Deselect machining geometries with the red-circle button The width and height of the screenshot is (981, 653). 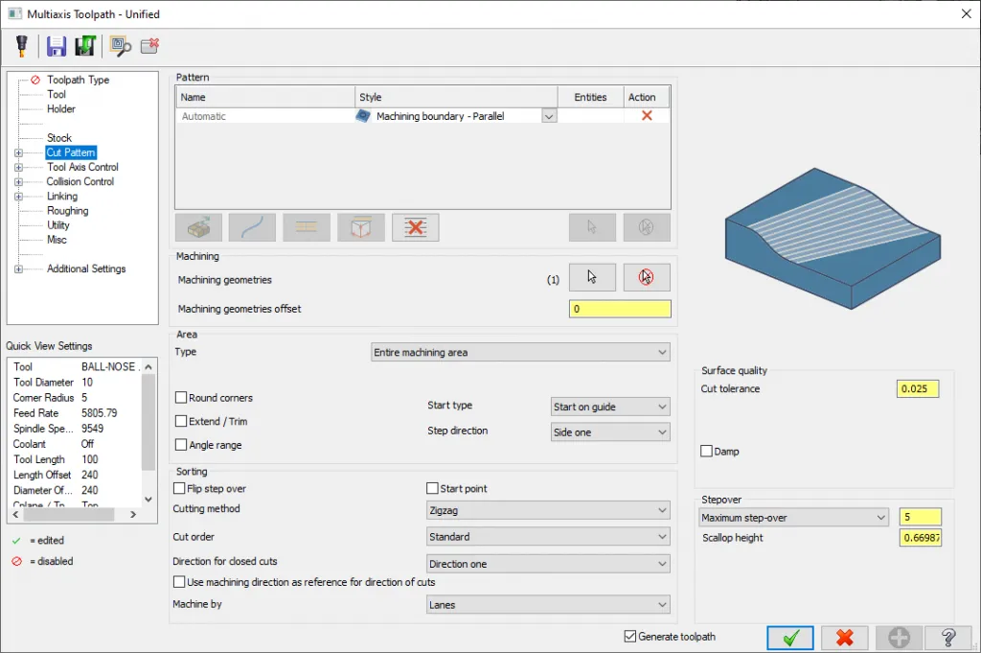647,277
